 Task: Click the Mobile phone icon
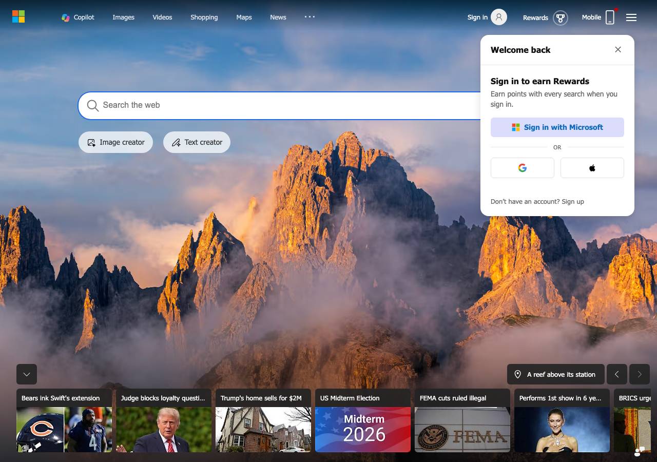click(610, 17)
